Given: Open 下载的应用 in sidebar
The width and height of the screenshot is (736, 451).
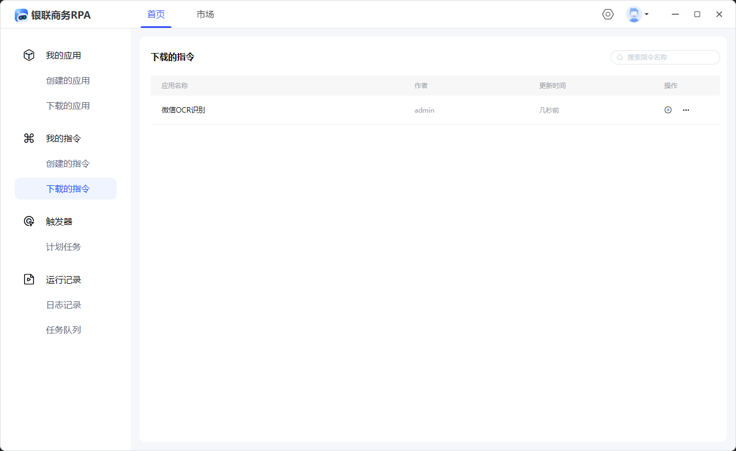Looking at the screenshot, I should pos(68,106).
